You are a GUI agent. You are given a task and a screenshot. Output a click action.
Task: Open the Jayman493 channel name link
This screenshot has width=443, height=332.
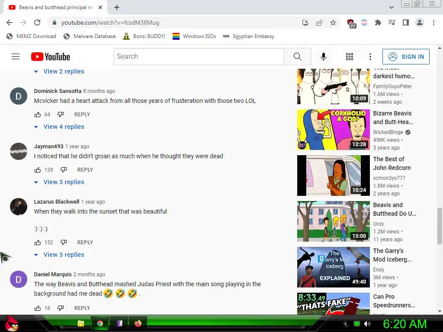click(48, 146)
